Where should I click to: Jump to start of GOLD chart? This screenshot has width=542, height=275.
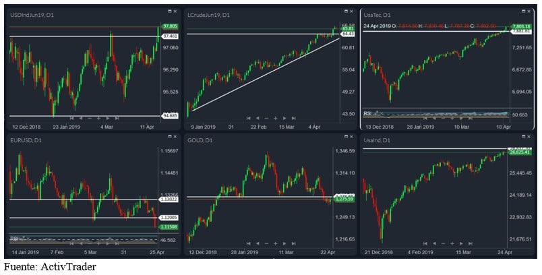point(249,243)
